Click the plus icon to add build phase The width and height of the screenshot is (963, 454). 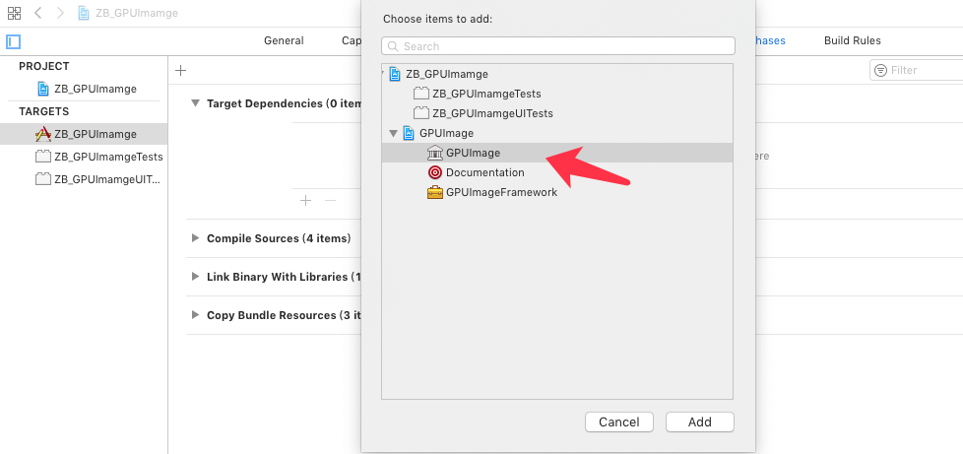tap(180, 70)
